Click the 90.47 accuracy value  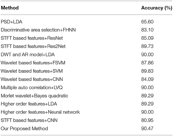pyautogui.click(x=147, y=129)
